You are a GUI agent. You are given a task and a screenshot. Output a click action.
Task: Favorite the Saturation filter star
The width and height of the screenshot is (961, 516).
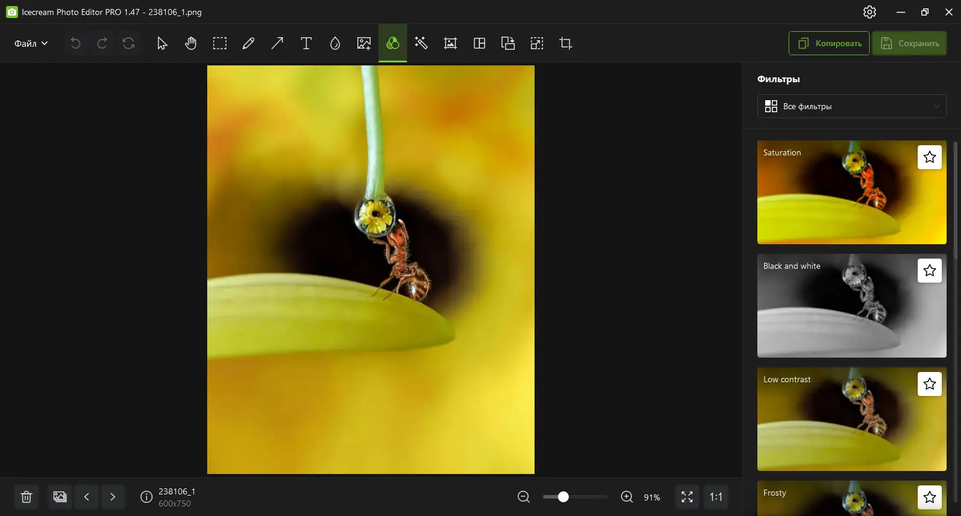point(929,157)
